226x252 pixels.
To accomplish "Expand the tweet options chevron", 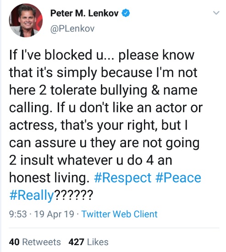I will (x=216, y=13).
